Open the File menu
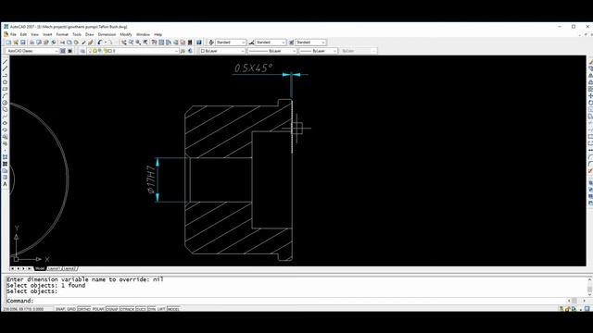593x333 pixels. 13,34
